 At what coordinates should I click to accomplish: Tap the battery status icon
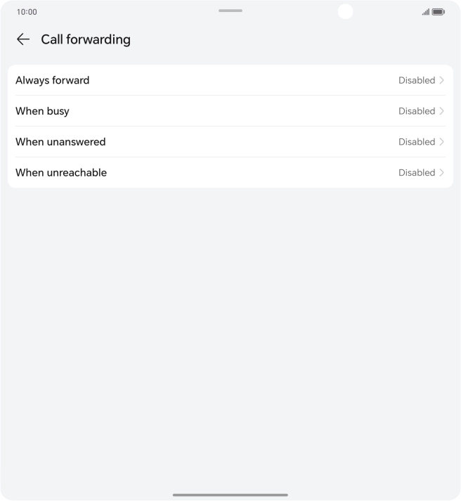438,12
